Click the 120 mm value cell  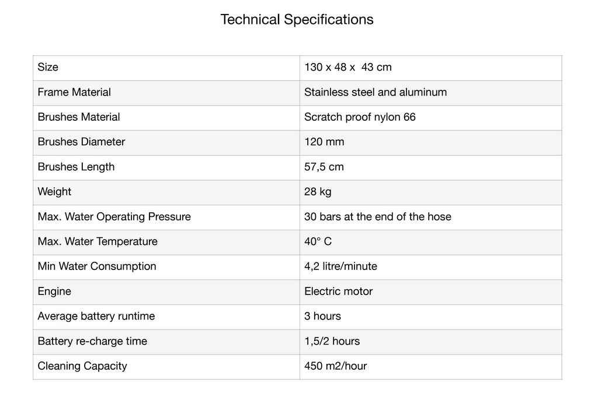324,142
